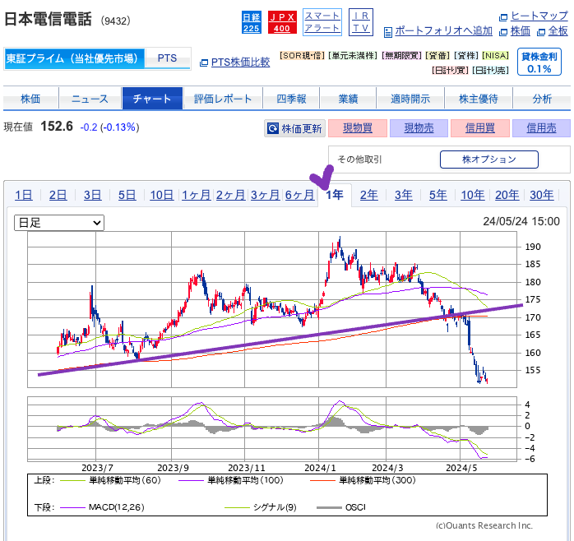Click the 単純移動平均(300) legend entry
Image resolution: width=574 pixels, height=541 pixels.
[x=363, y=480]
